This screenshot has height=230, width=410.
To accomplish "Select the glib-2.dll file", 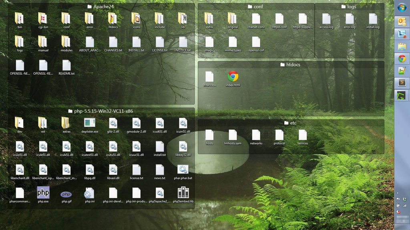I will (113, 125).
